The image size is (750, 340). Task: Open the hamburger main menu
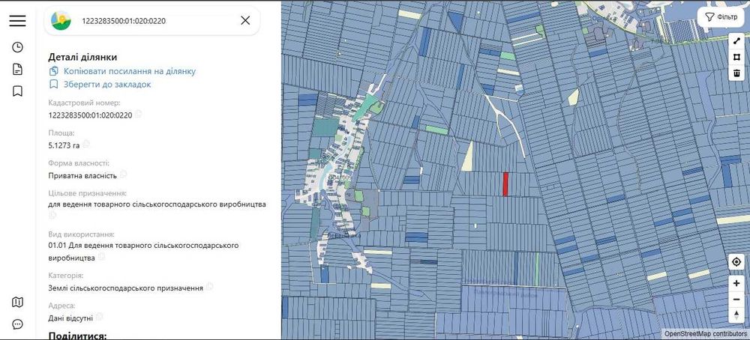17,20
